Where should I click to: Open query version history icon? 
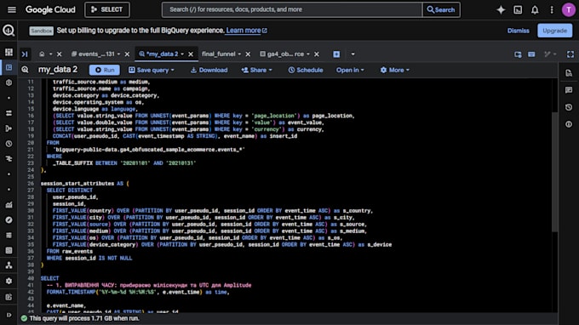(569, 107)
